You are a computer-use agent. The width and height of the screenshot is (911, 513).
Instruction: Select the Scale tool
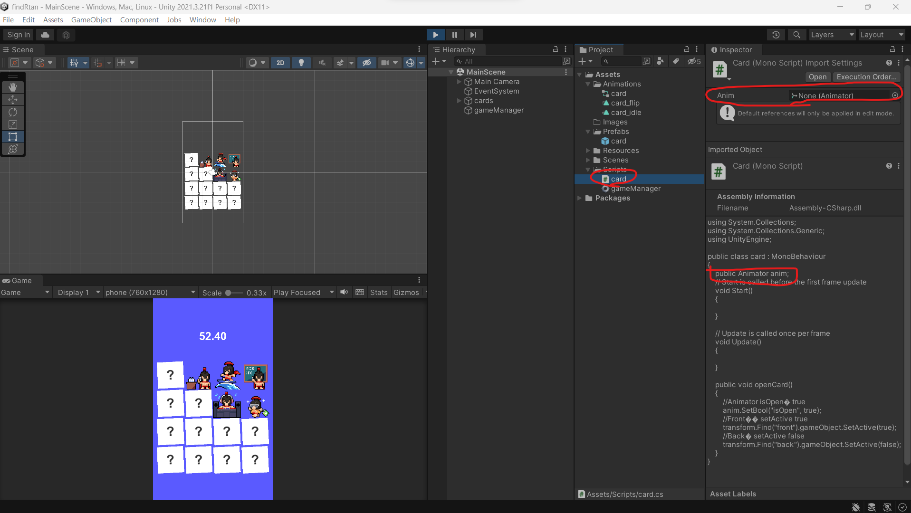pos(13,124)
